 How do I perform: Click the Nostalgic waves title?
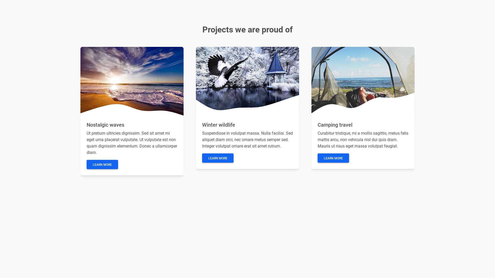[x=105, y=125]
